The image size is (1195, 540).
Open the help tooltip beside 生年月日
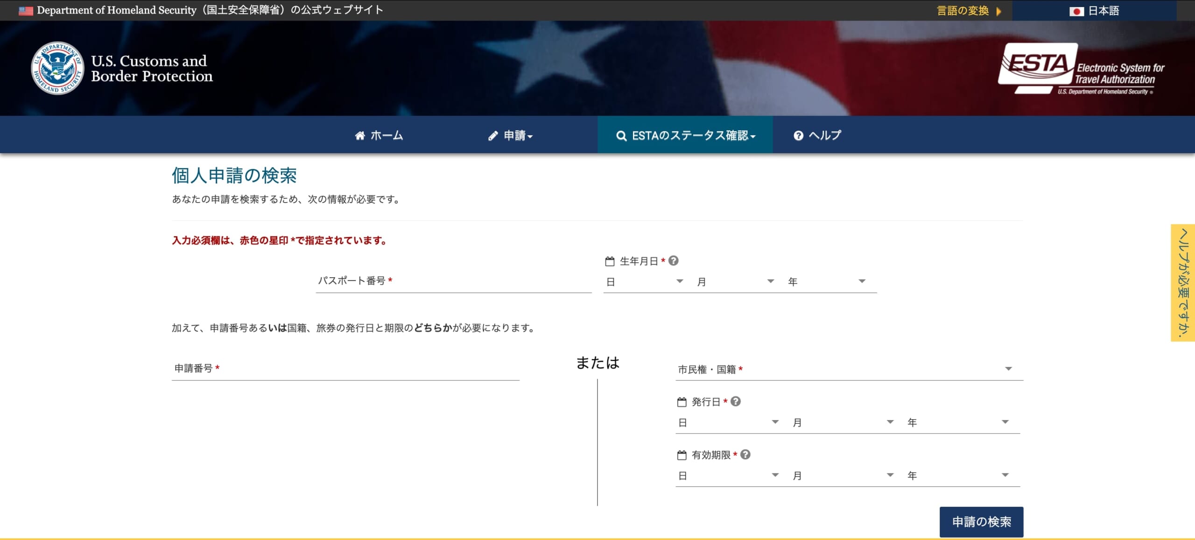click(x=674, y=261)
